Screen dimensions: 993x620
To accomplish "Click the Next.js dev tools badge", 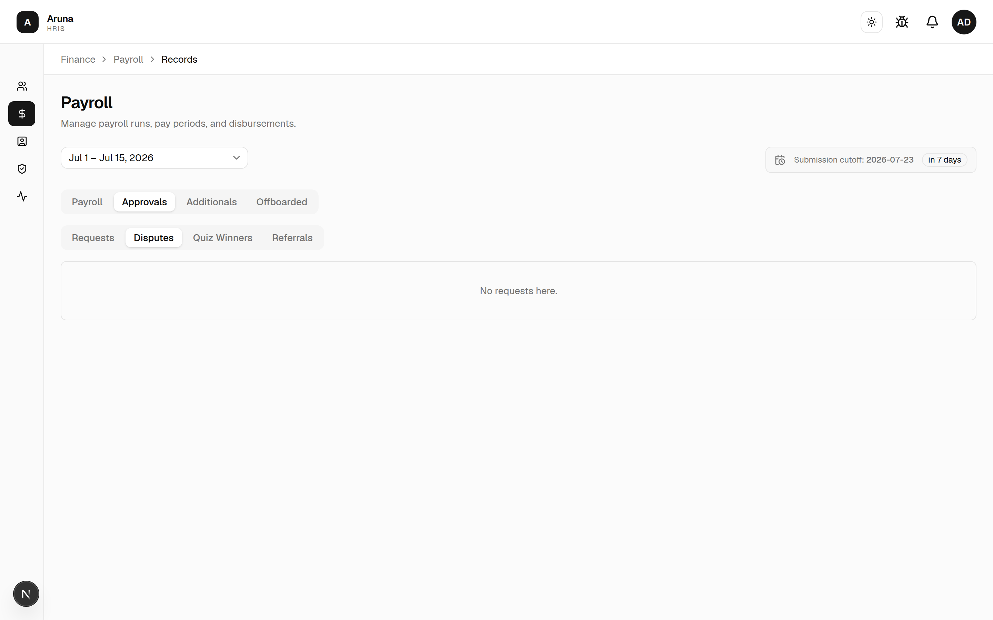I will [x=26, y=594].
